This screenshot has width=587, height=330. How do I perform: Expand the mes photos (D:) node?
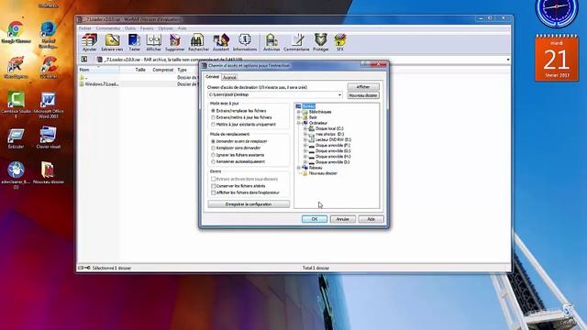click(x=305, y=134)
